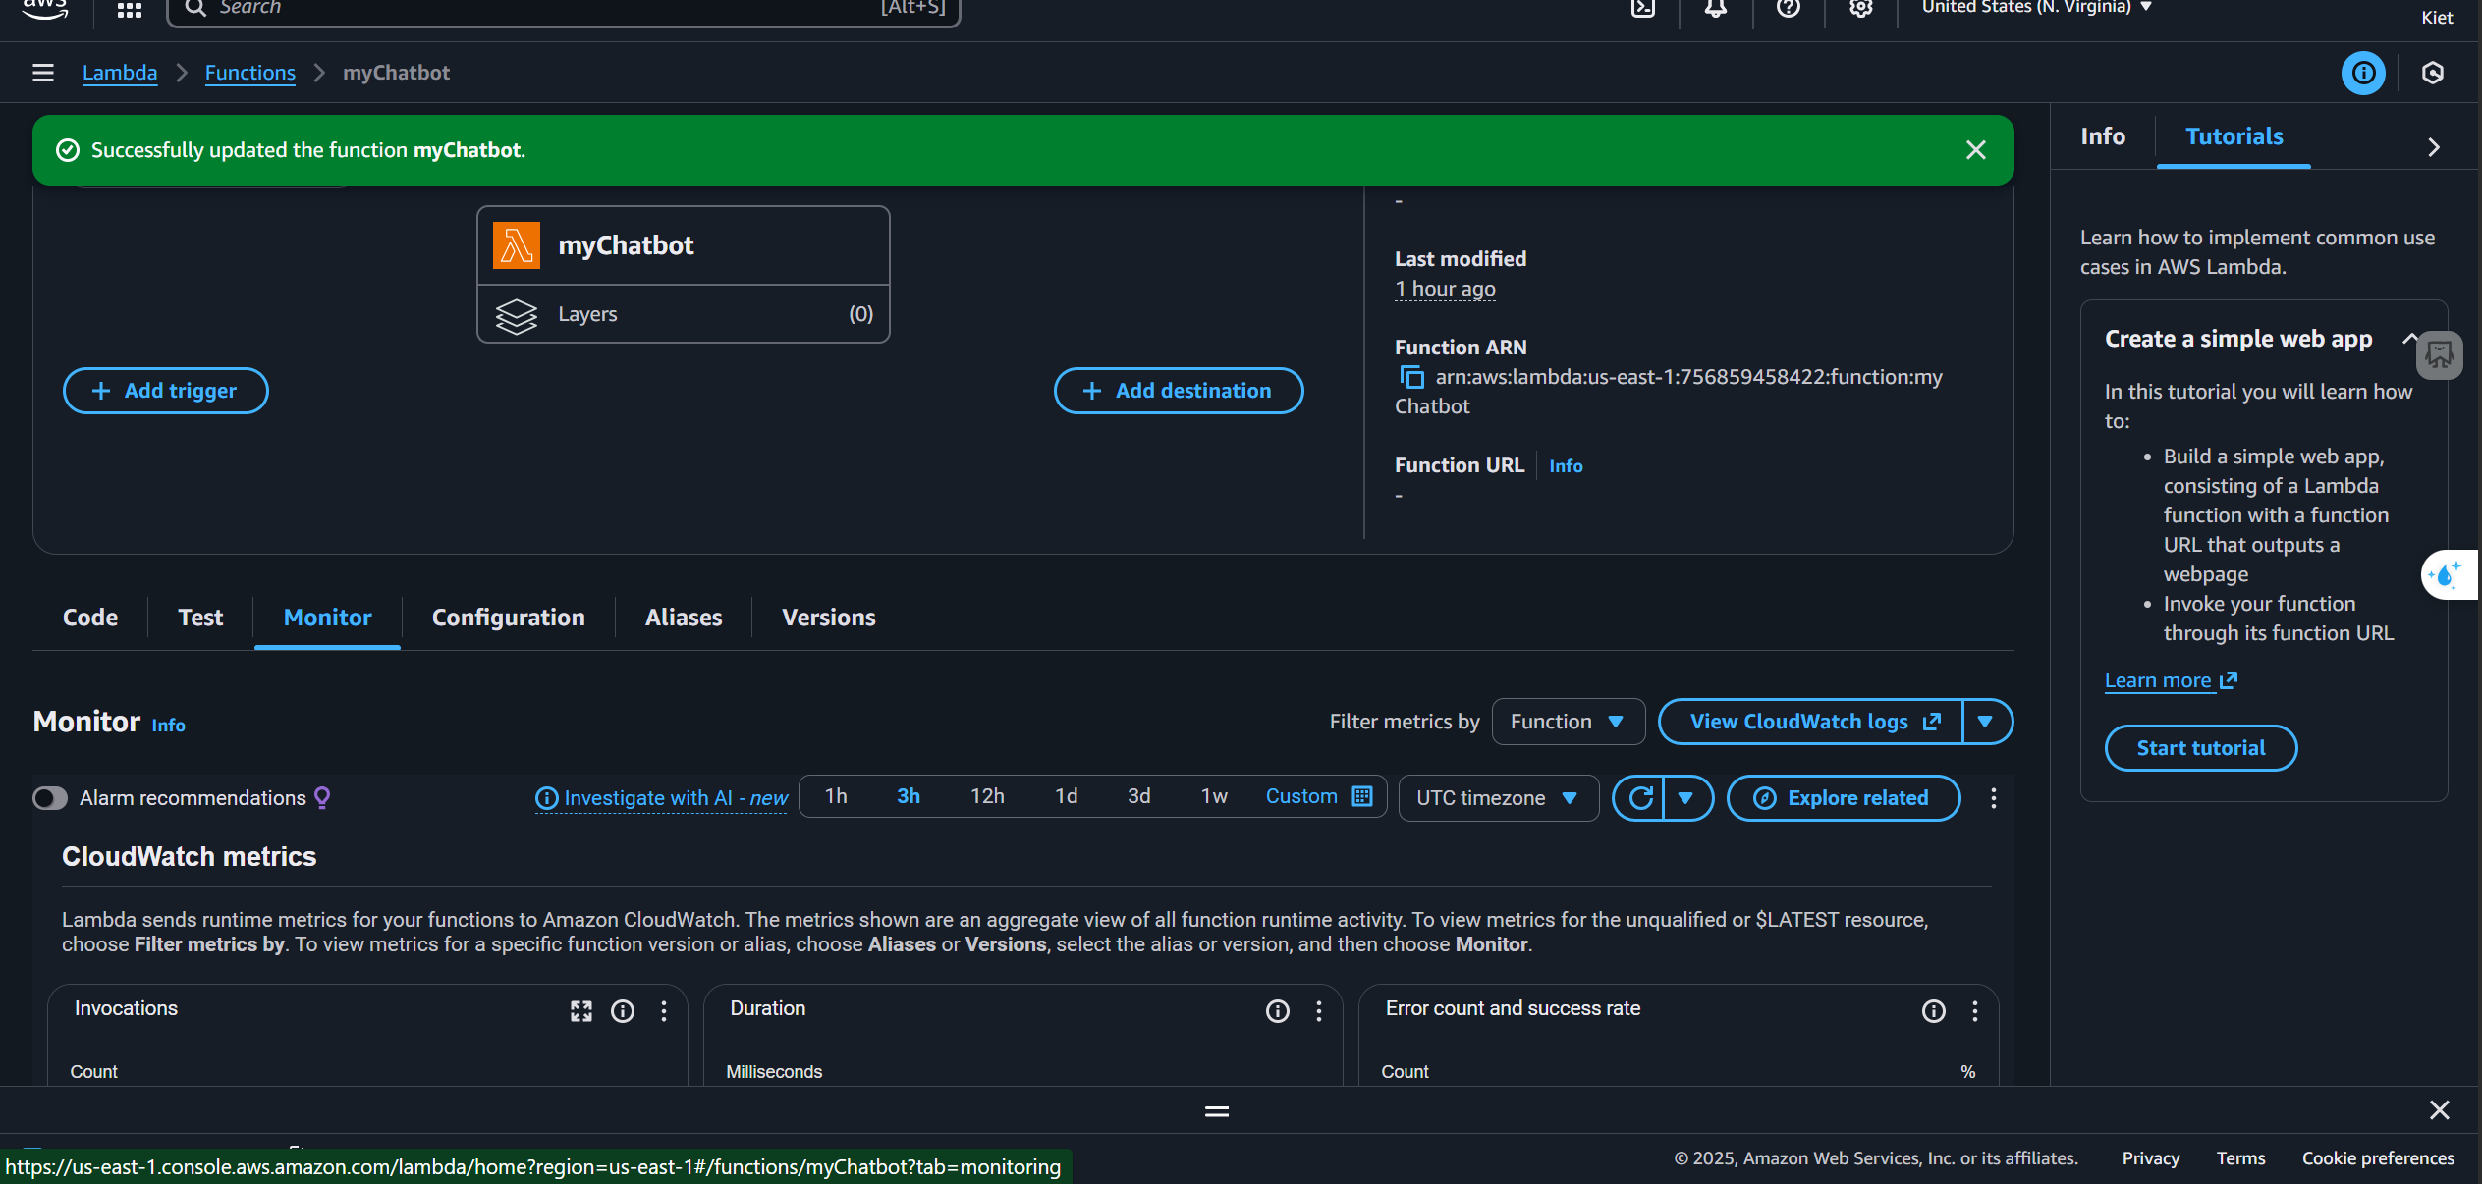Enlarge the Invocations widget with fullscreen icon
The width and height of the screenshot is (2482, 1184).
click(580, 1011)
